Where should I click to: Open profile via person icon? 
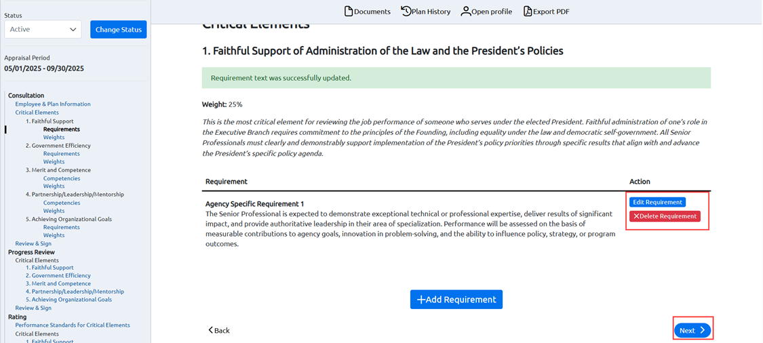[x=466, y=12]
